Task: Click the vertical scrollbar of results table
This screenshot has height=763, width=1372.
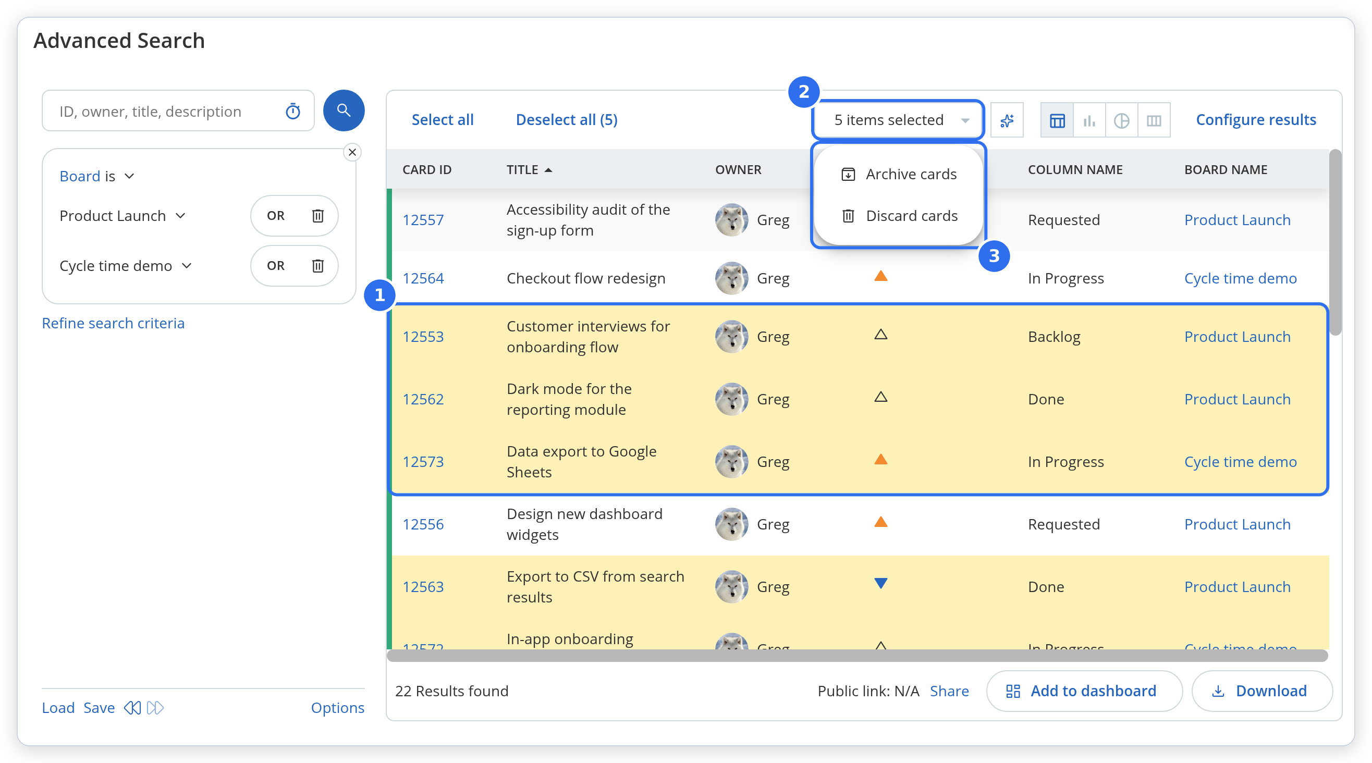Action: [x=1334, y=242]
